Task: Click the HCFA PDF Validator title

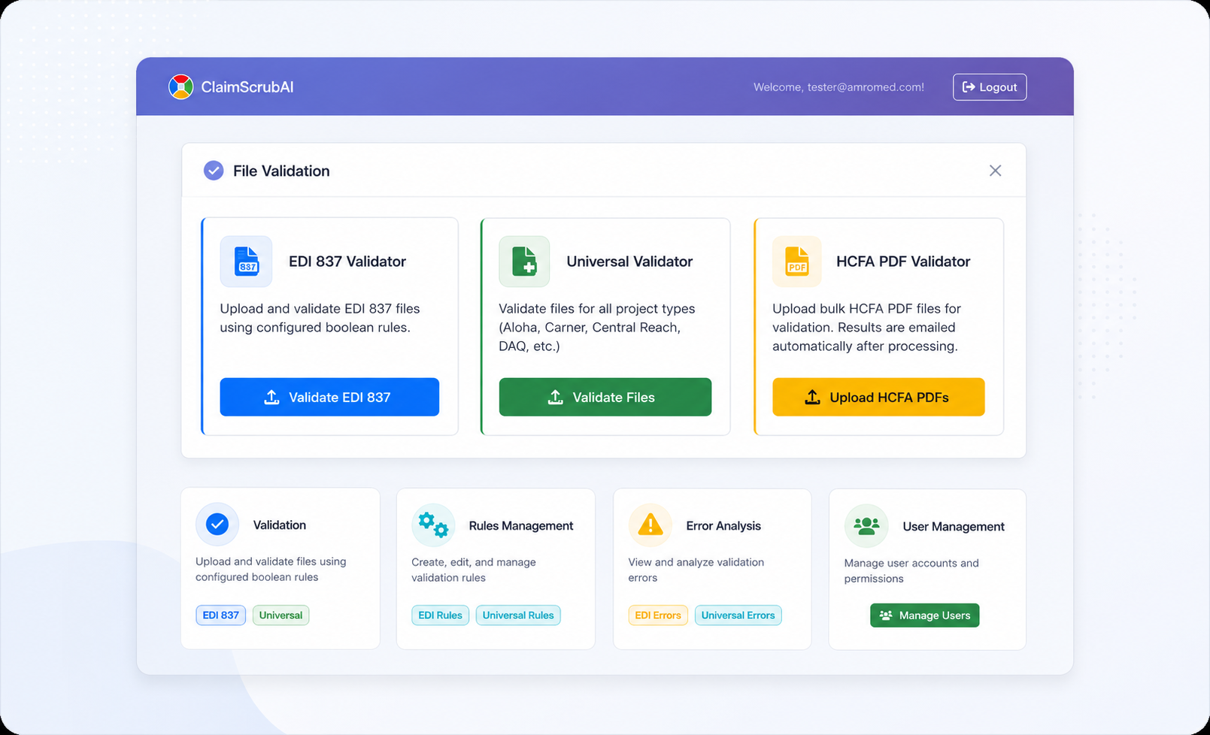Action: click(903, 262)
